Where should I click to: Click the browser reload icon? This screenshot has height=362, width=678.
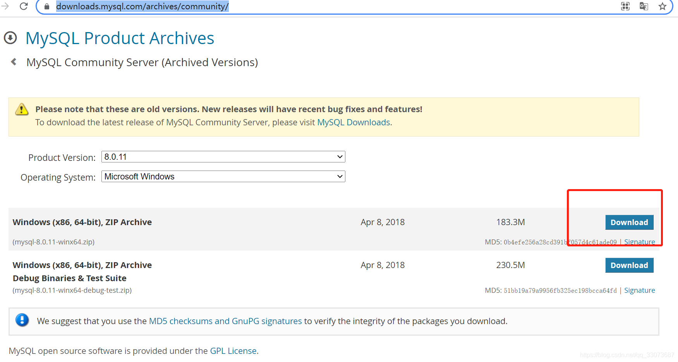click(x=24, y=6)
